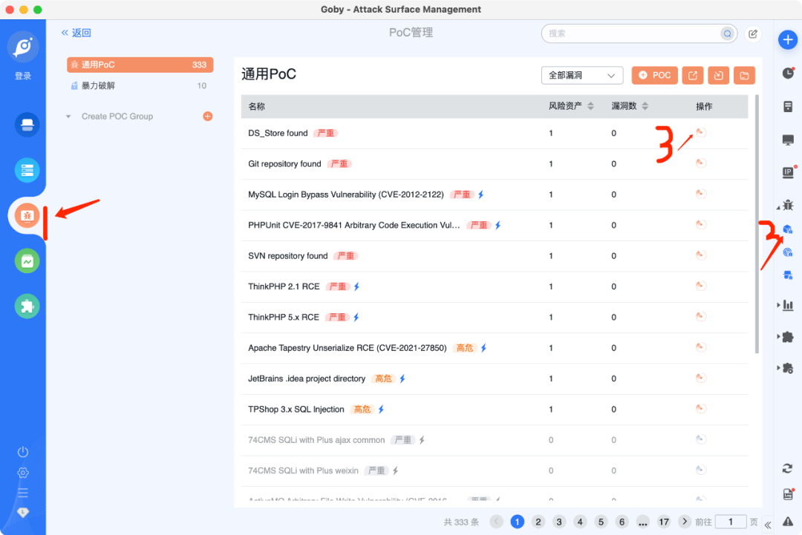Screen dimensions: 802x535
Task: Click the warning triangle icon at bottom right
Action: coord(788,521)
